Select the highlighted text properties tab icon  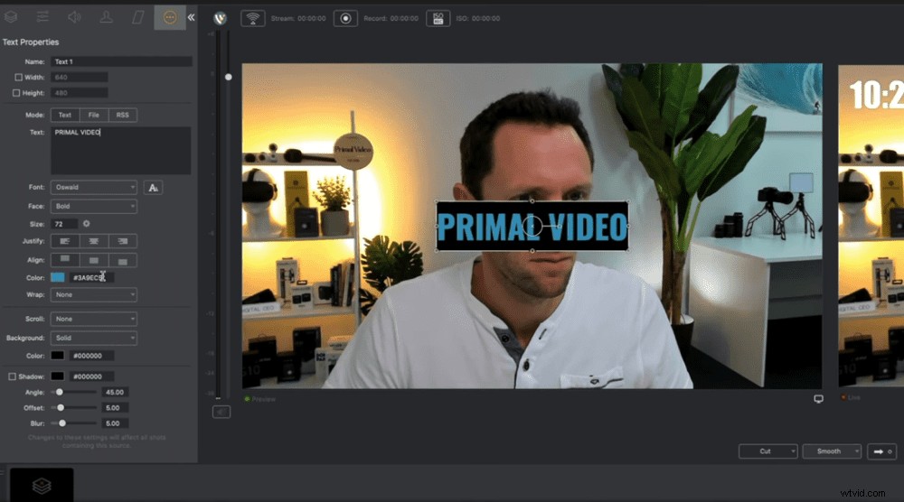click(x=170, y=17)
